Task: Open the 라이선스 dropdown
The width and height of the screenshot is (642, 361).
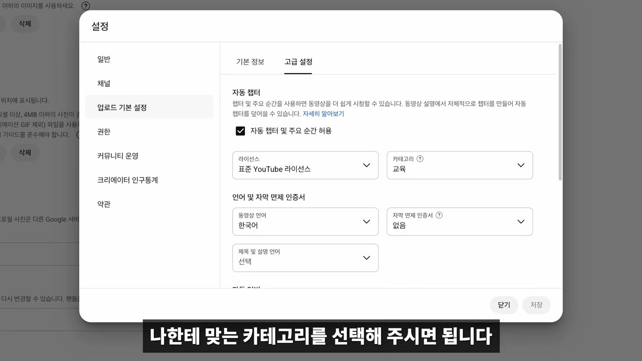Action: pyautogui.click(x=305, y=165)
